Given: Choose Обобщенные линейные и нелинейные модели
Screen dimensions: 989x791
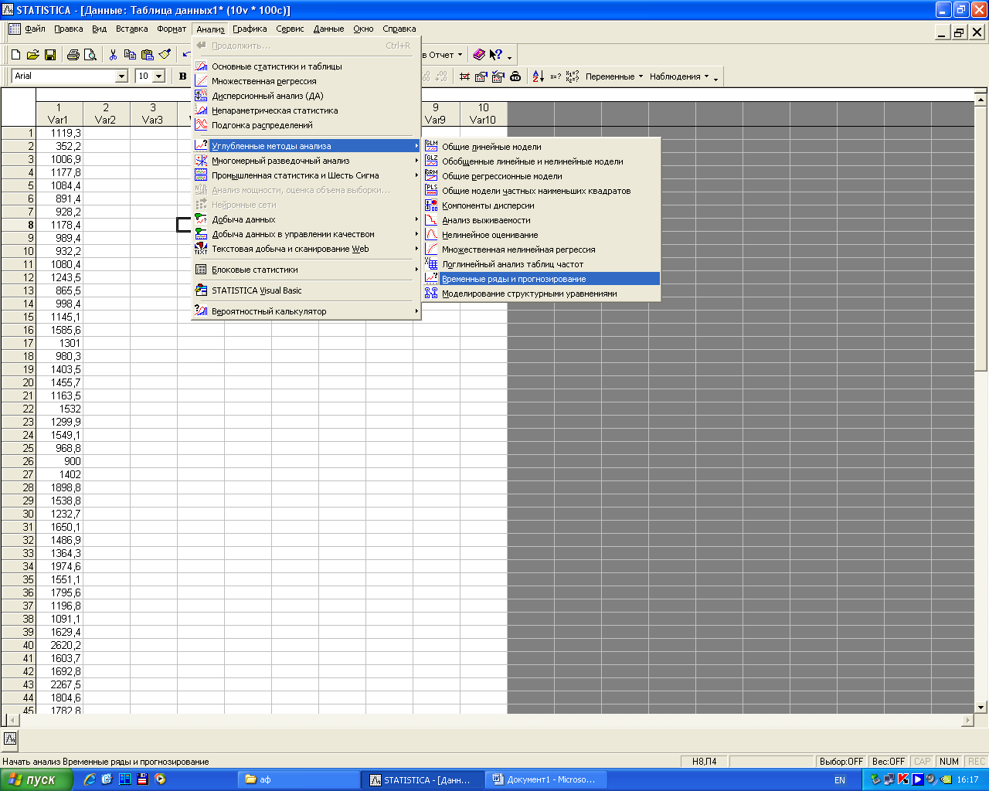Looking at the screenshot, I should (541, 161).
